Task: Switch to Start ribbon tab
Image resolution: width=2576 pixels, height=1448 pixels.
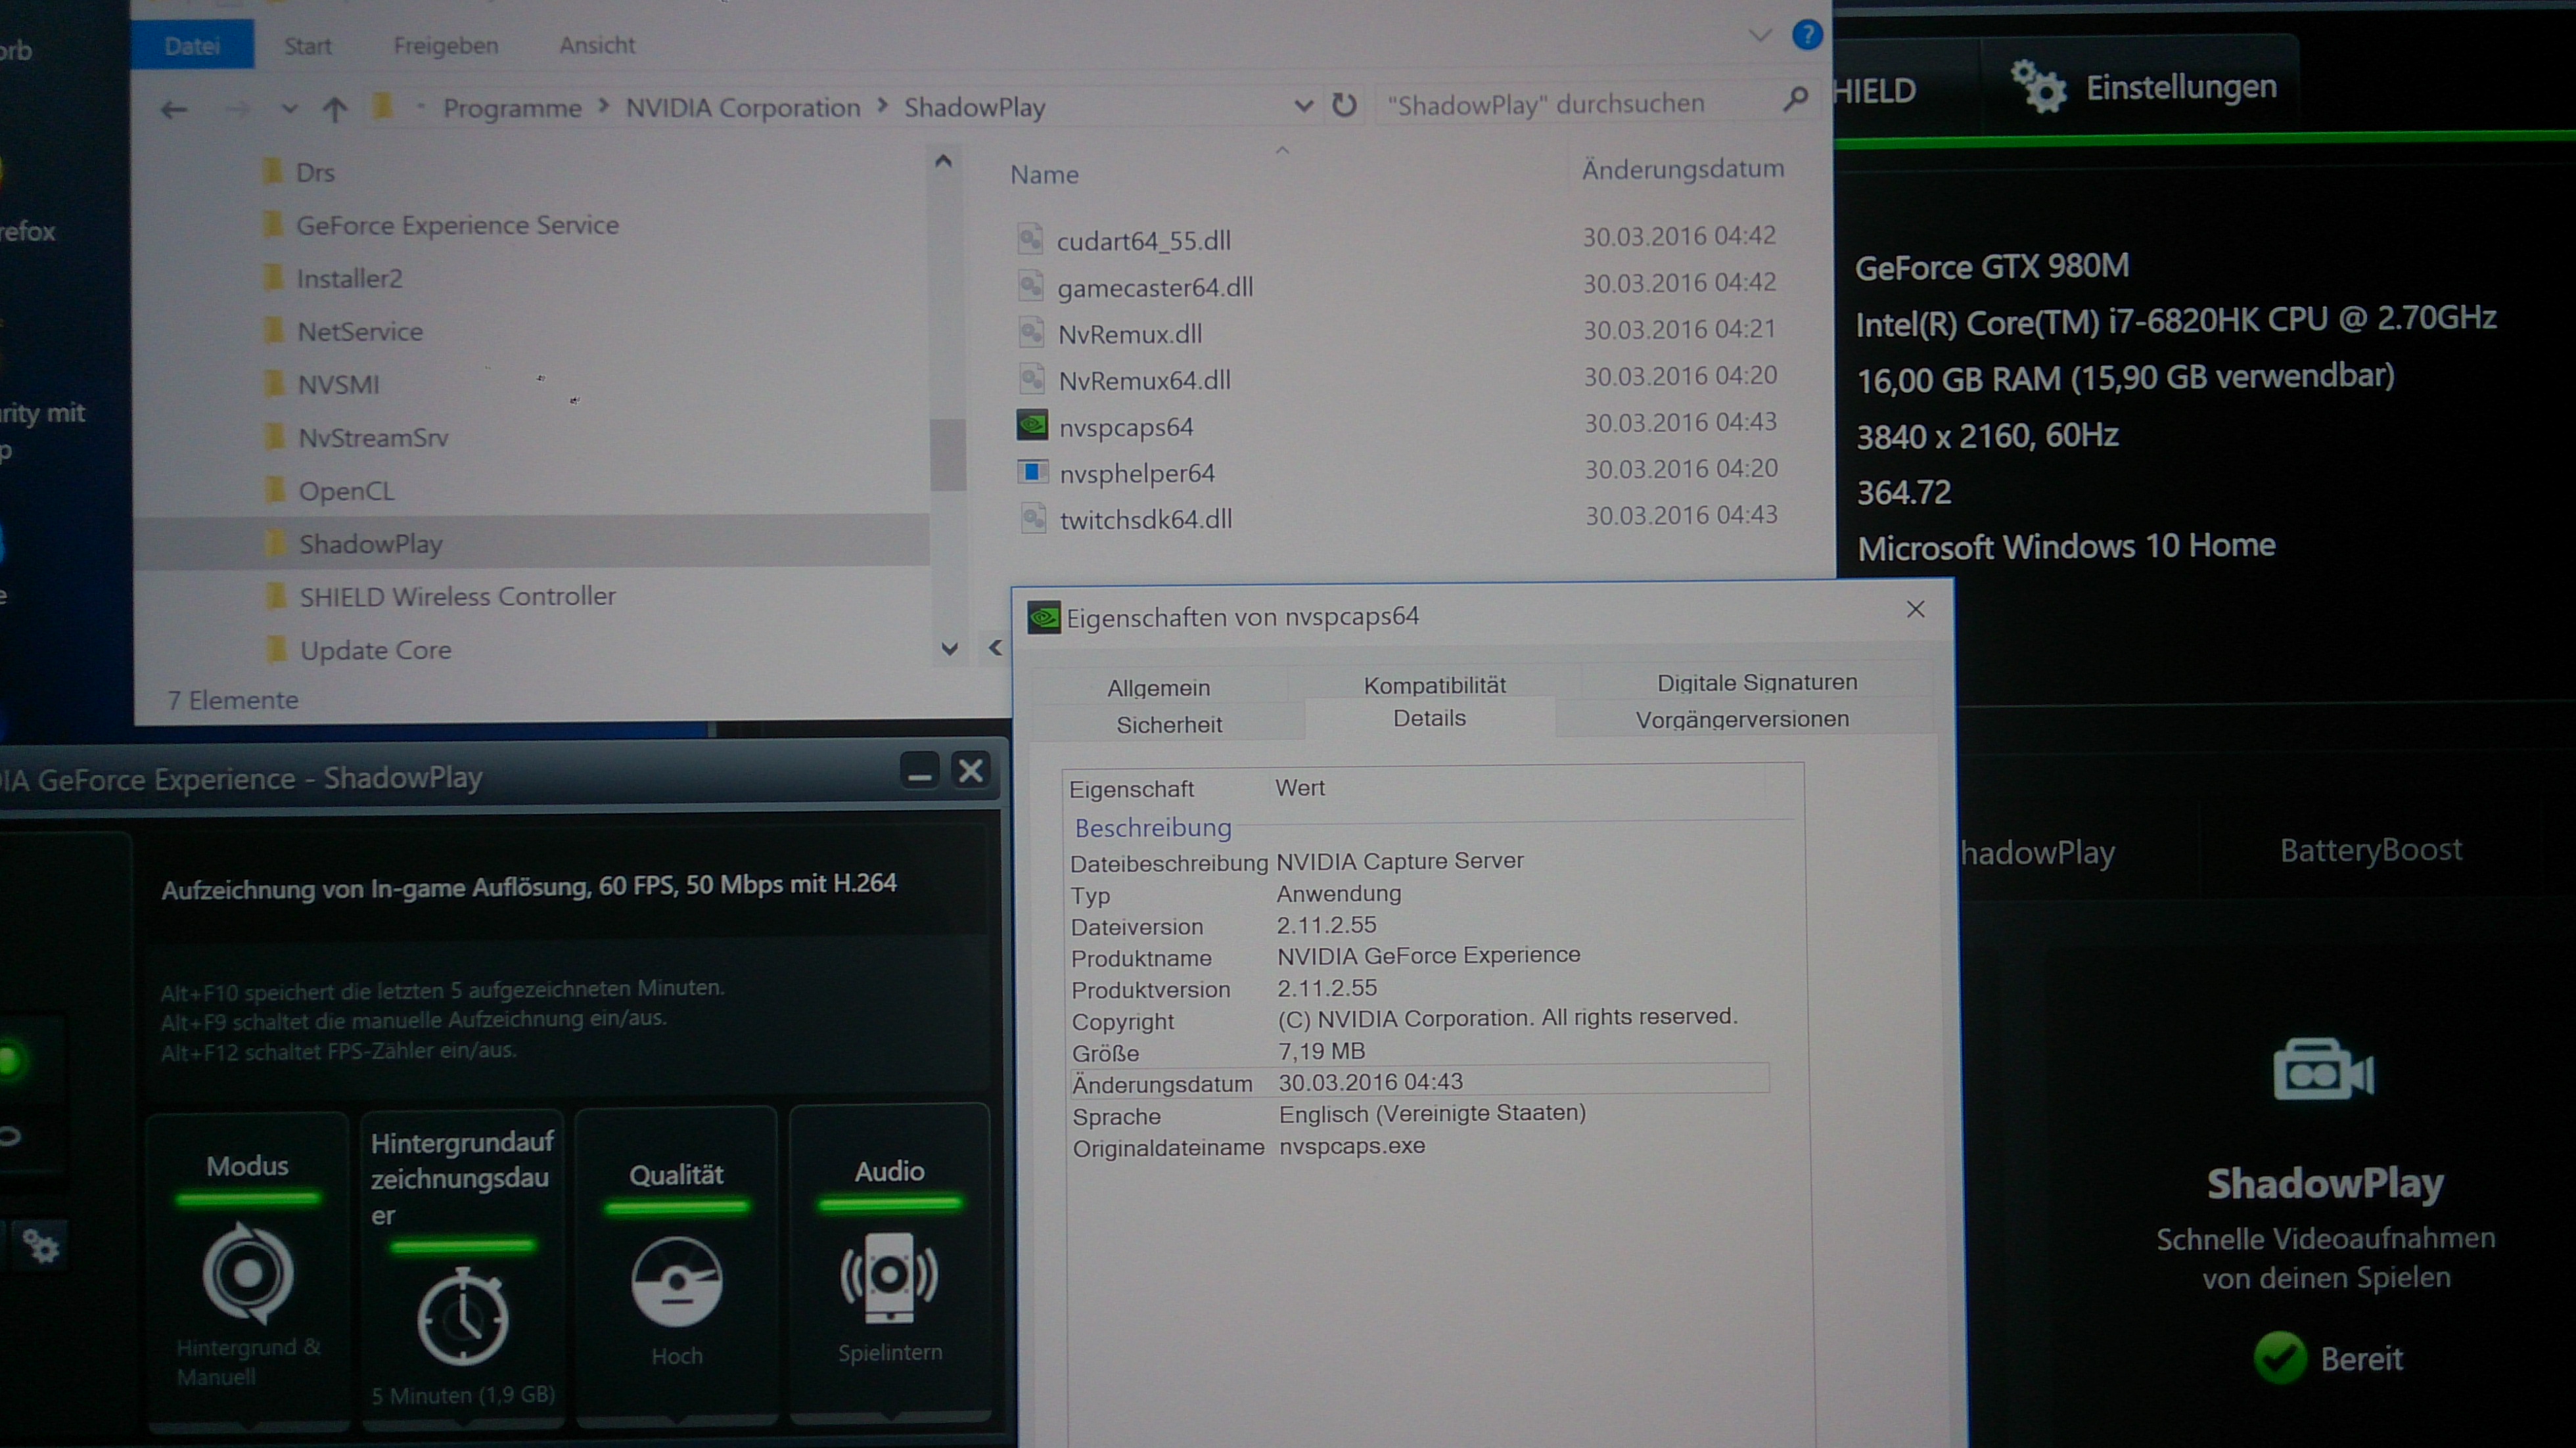Action: pyautogui.click(x=307, y=46)
